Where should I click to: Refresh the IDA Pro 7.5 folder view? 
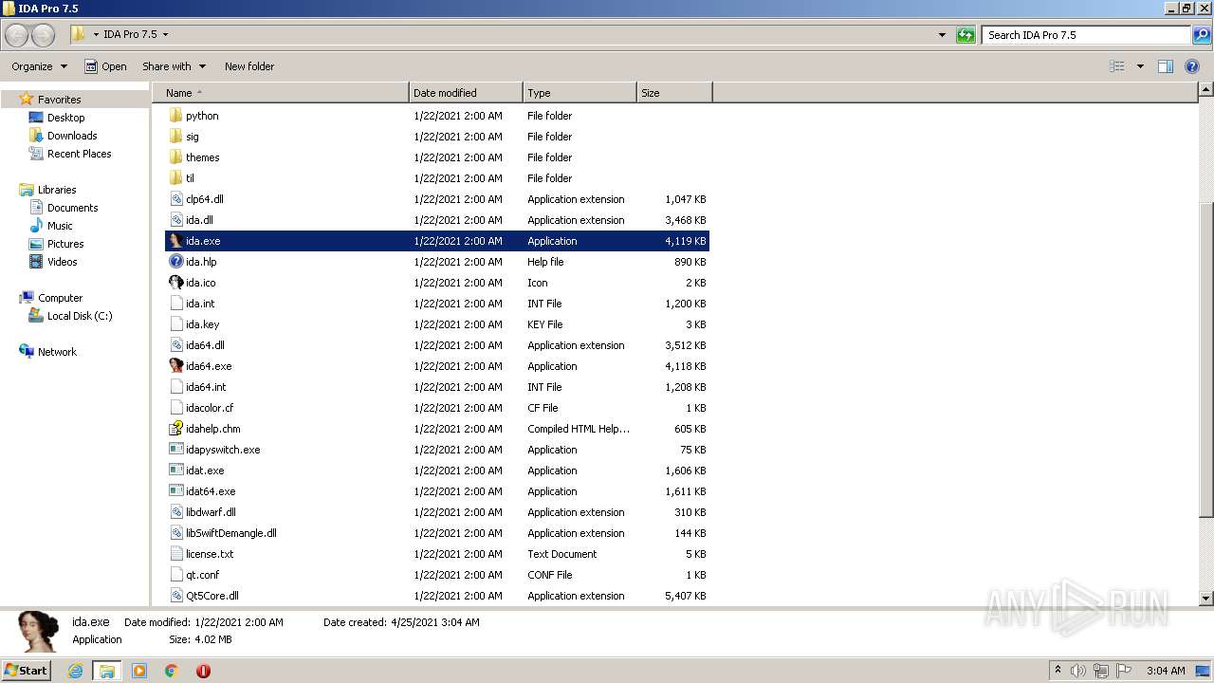click(966, 35)
